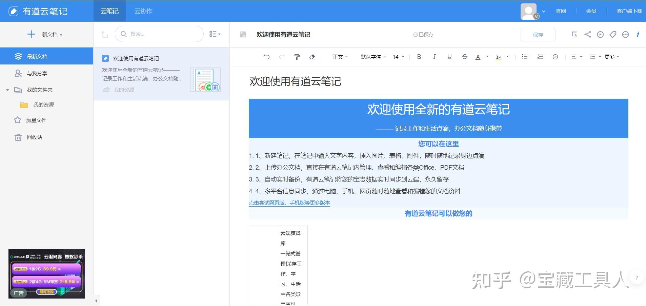Click the share note icon
Image resolution: width=646 pixels, height=306 pixels.
[587, 34]
